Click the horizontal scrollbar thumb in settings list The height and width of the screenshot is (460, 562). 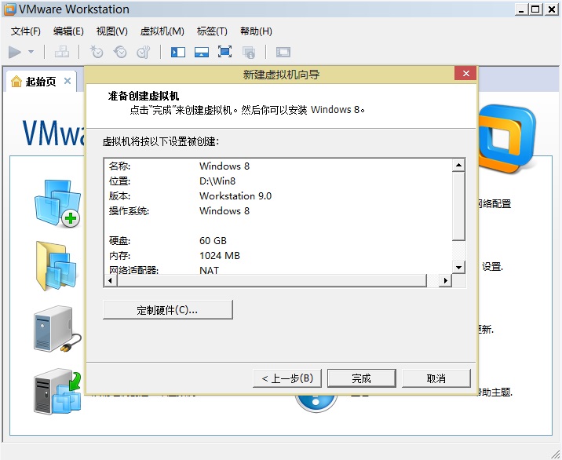pos(272,280)
